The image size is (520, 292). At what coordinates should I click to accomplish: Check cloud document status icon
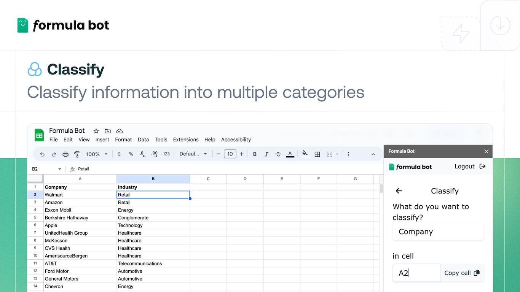click(119, 131)
